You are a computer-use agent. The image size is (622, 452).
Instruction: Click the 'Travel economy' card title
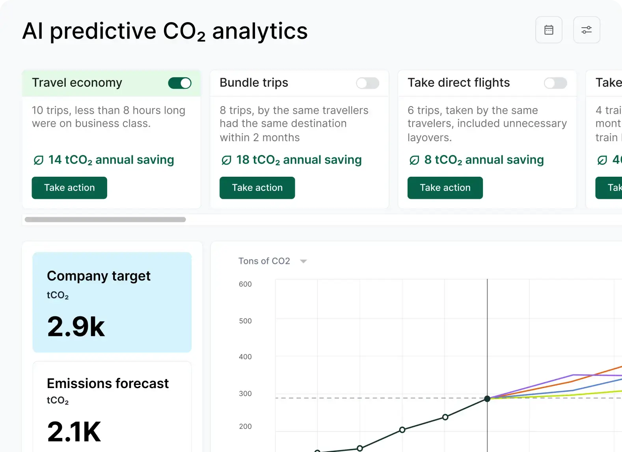coord(77,83)
